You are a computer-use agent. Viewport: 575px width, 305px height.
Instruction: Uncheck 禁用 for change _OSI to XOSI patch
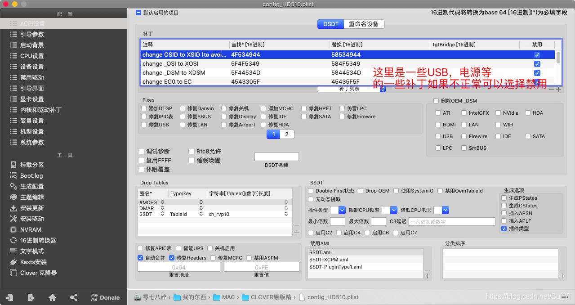537,63
